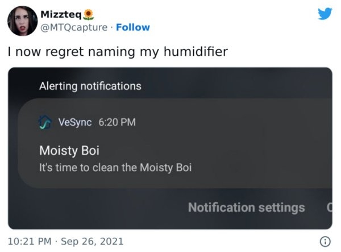Click the info icon below the tweet
This screenshot has width=341, height=252.
pos(325,240)
